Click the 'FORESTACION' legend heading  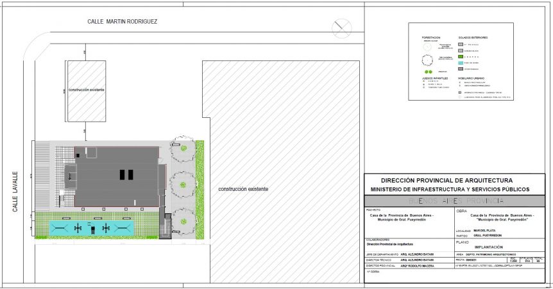431,37
